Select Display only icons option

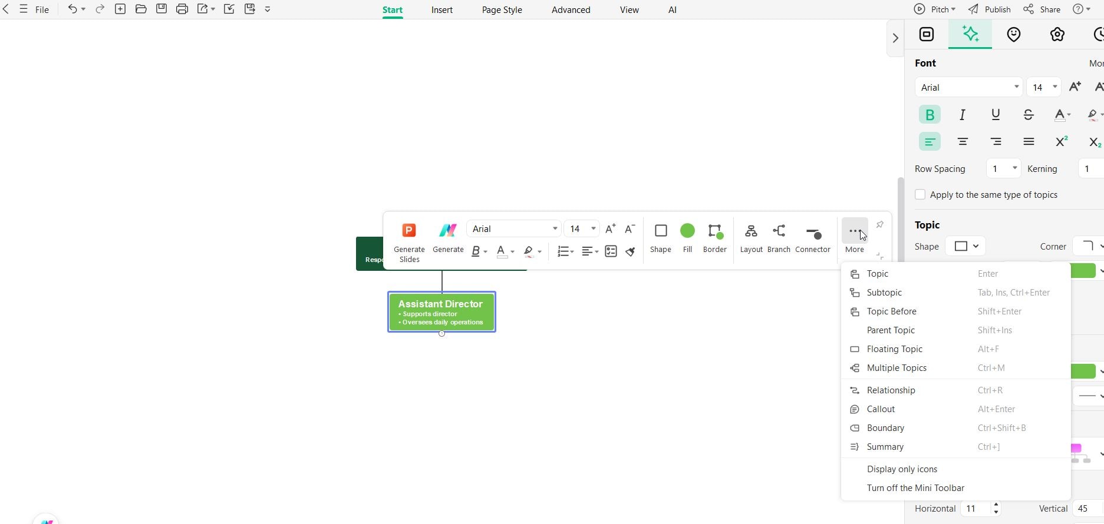[x=955, y=469]
